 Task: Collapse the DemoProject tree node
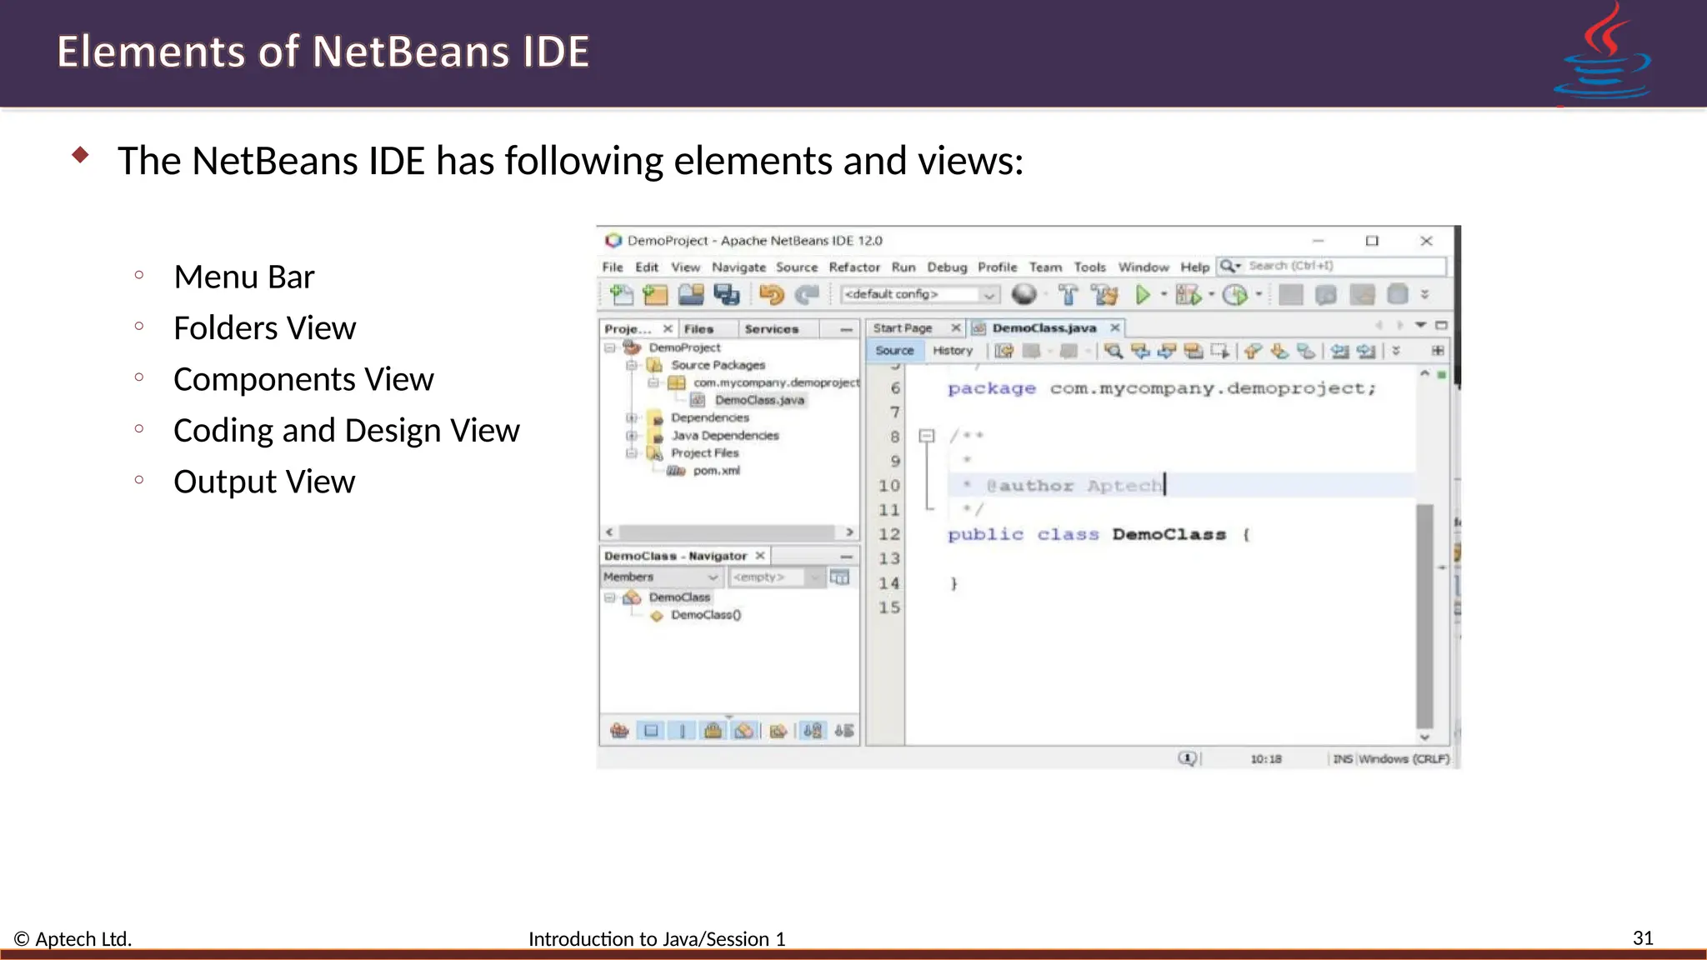click(x=610, y=347)
